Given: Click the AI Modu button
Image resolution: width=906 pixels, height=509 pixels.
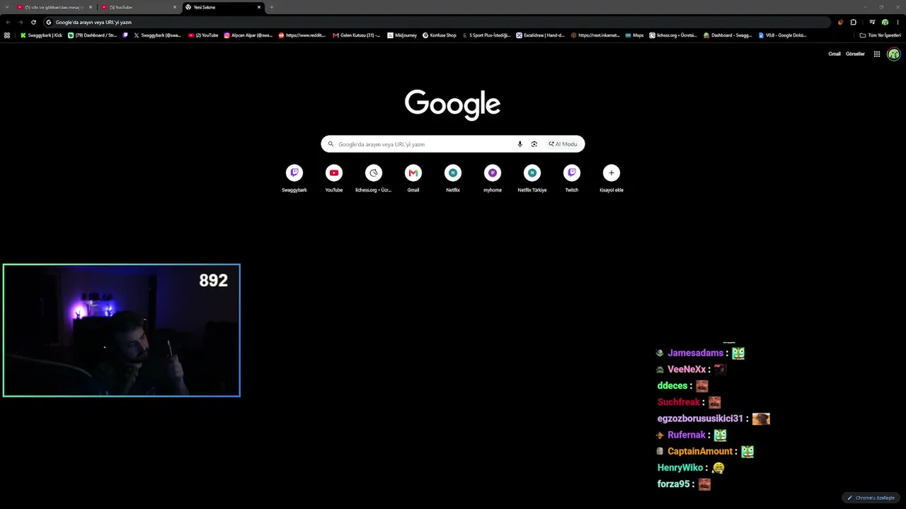Looking at the screenshot, I should [563, 144].
